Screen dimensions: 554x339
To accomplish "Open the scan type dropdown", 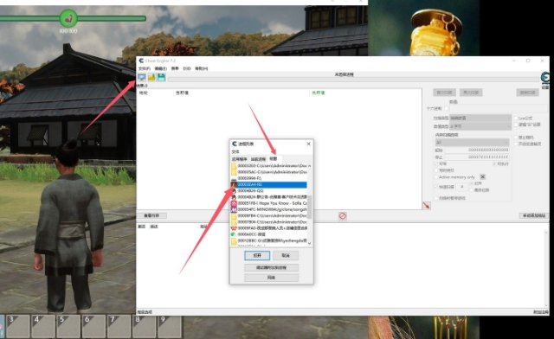I will click(480, 118).
